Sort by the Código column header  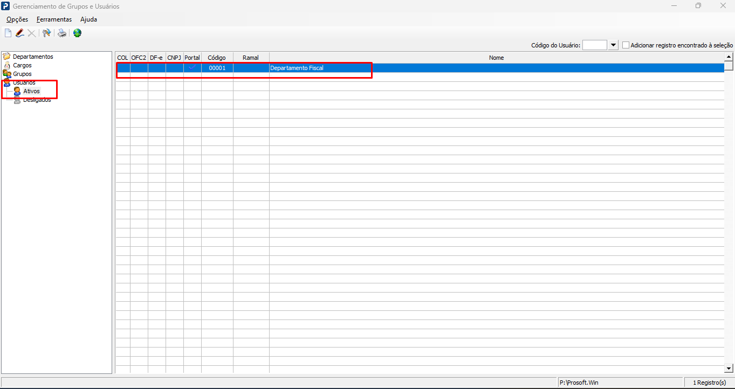[x=217, y=58]
